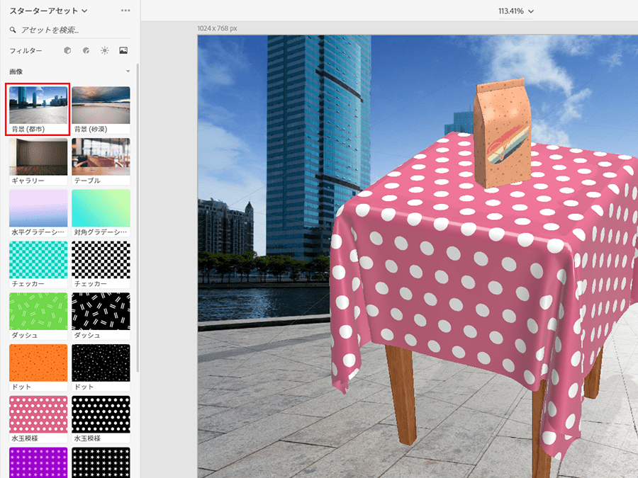
Task: Apply the 水平グラデーション swatch
Action: (x=38, y=208)
